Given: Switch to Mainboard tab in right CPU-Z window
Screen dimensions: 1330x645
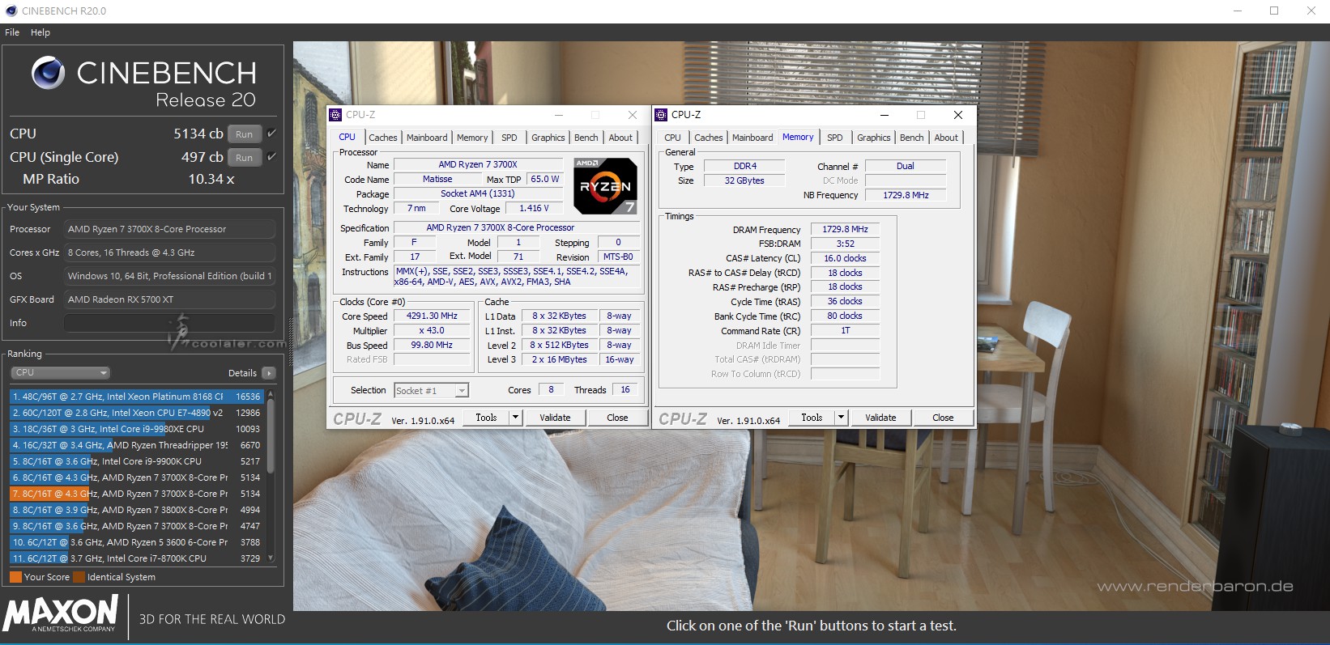Looking at the screenshot, I should [752, 138].
